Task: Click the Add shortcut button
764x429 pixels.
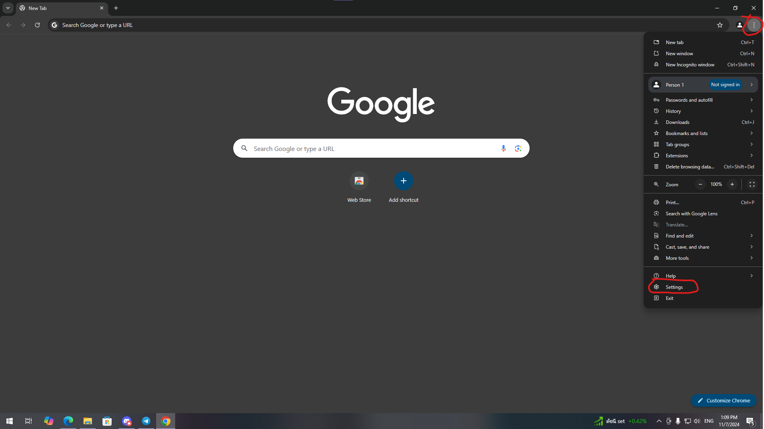Action: [404, 187]
